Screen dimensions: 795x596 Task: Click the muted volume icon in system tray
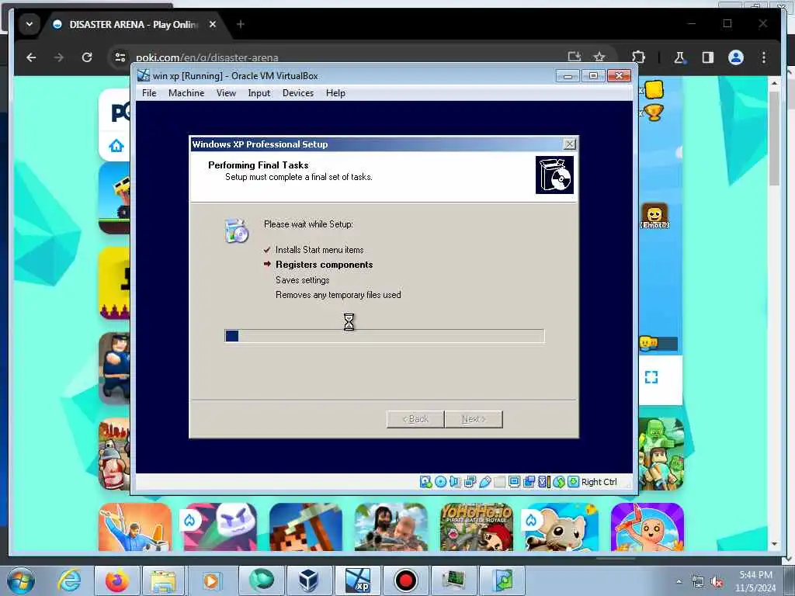pos(717,582)
